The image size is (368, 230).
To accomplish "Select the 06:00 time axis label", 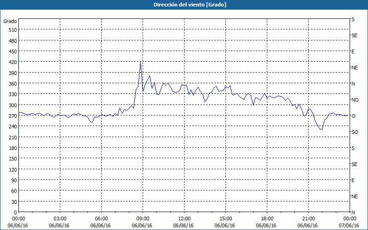I will coord(101,219).
